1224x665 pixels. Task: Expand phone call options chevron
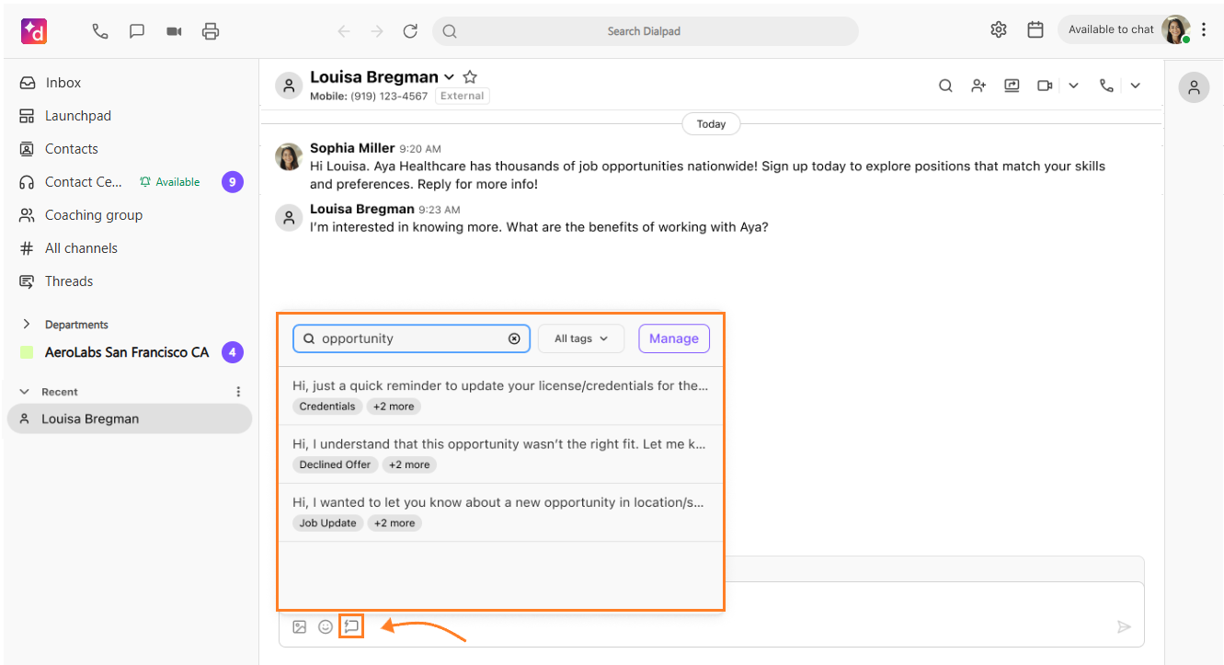[1135, 86]
